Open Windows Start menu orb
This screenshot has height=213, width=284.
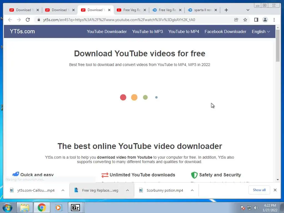(7, 207)
